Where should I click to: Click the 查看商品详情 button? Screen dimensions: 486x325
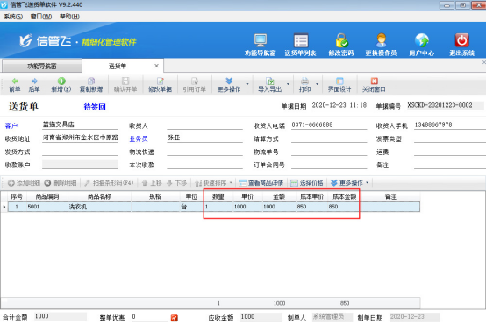click(261, 183)
